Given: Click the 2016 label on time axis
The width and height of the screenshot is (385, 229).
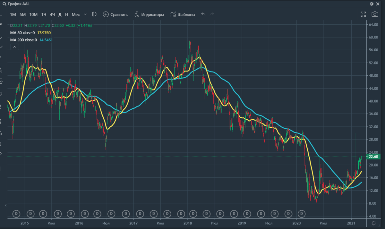Looking at the screenshot, I should click(79, 223).
